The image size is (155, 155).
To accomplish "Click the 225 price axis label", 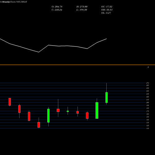I will (148, 97).
